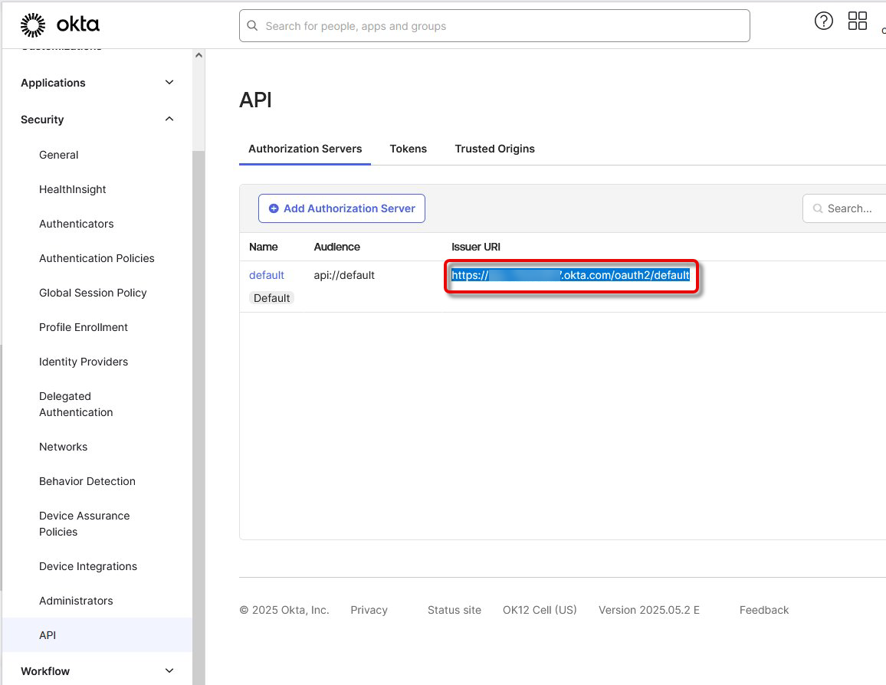Open the help question mark icon
886x685 pixels.
coord(823,21)
